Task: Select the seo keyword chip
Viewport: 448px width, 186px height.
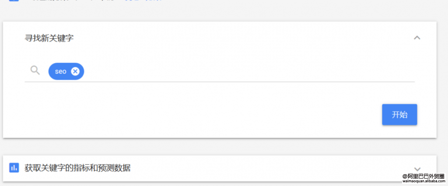Action: 60,71
